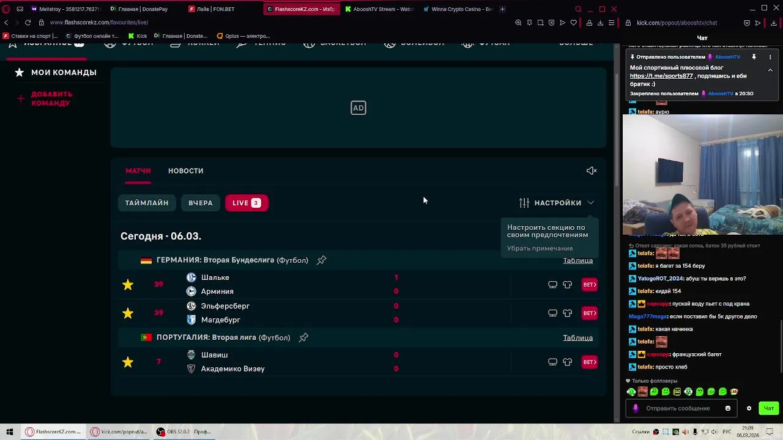Click the Opera menu logo
The height and width of the screenshot is (440, 783).
(6, 9)
